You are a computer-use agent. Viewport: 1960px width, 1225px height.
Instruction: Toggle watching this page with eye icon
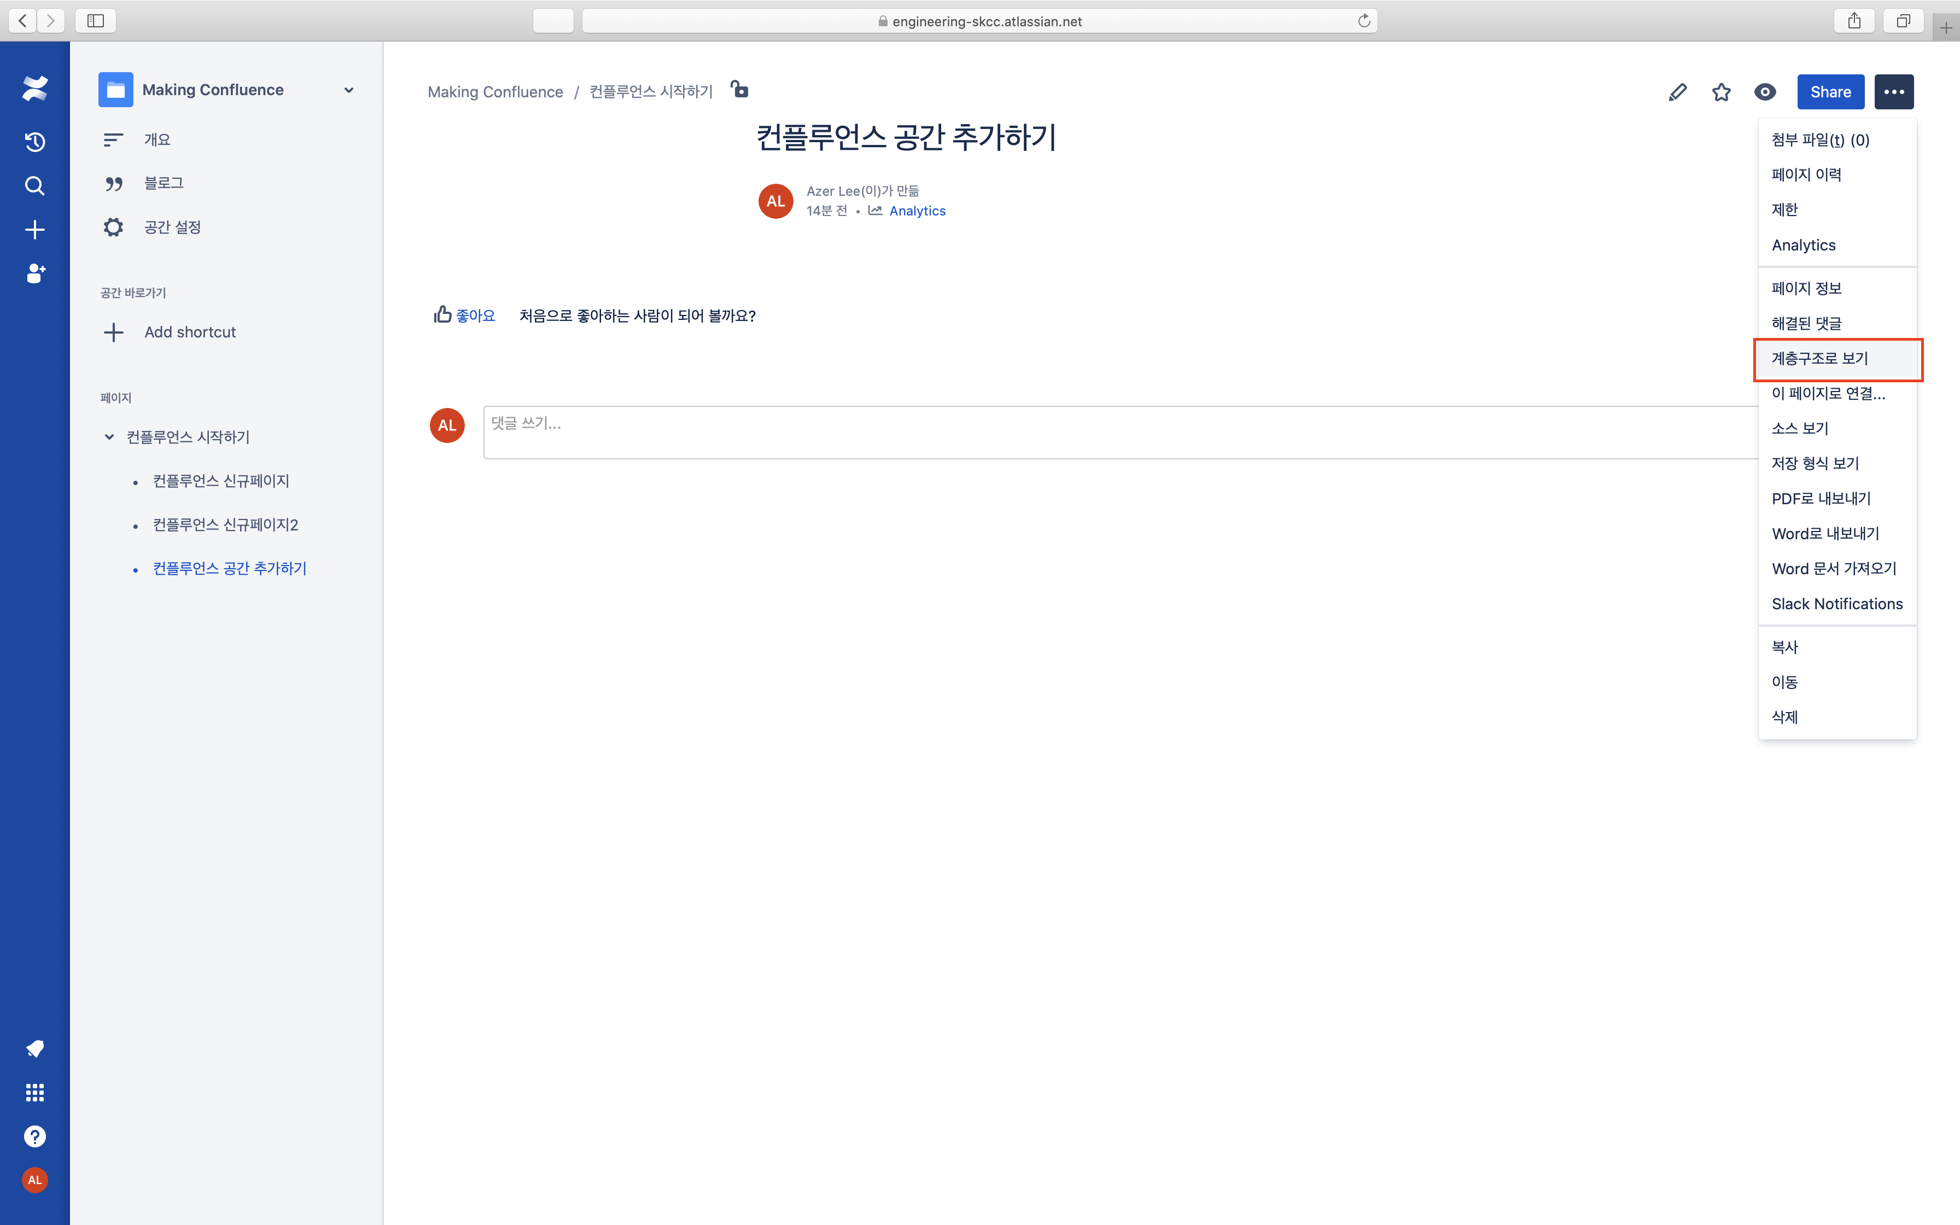coord(1765,91)
